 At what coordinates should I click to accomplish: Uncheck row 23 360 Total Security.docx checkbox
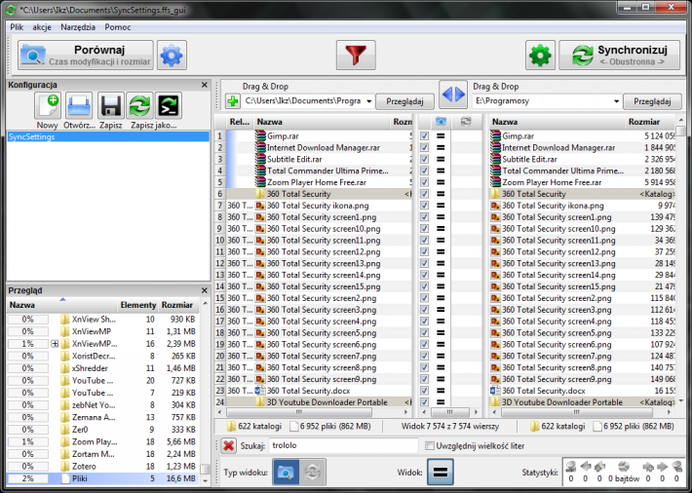[424, 391]
